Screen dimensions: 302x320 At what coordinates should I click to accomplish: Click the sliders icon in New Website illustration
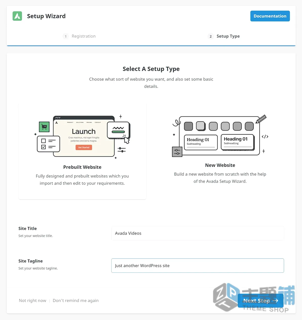177,152
